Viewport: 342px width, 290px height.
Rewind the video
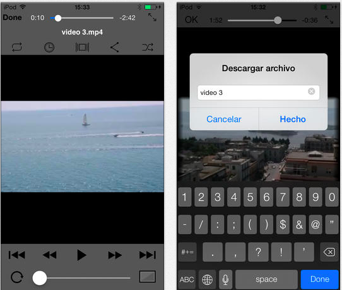[x=49, y=255]
